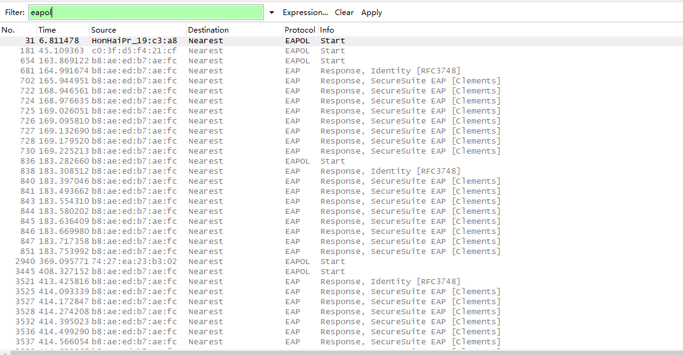Viewport: 683px width, 355px height.
Task: Open the filter history dropdown arrow
Action: [x=271, y=13]
